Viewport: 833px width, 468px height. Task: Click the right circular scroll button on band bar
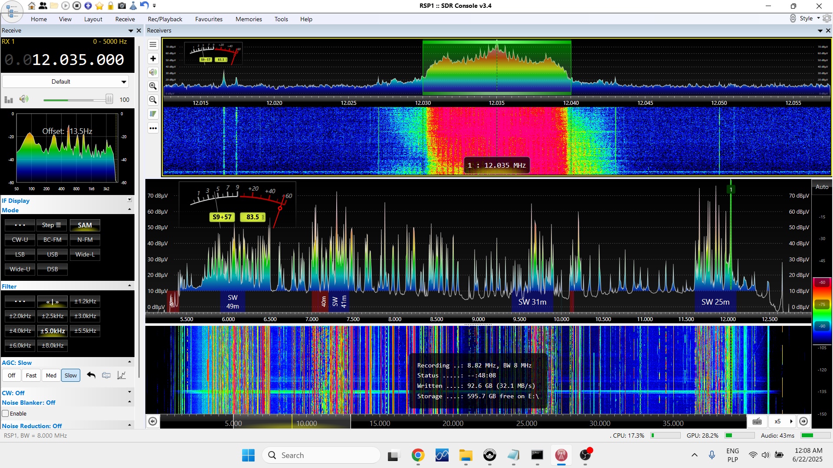(x=803, y=421)
